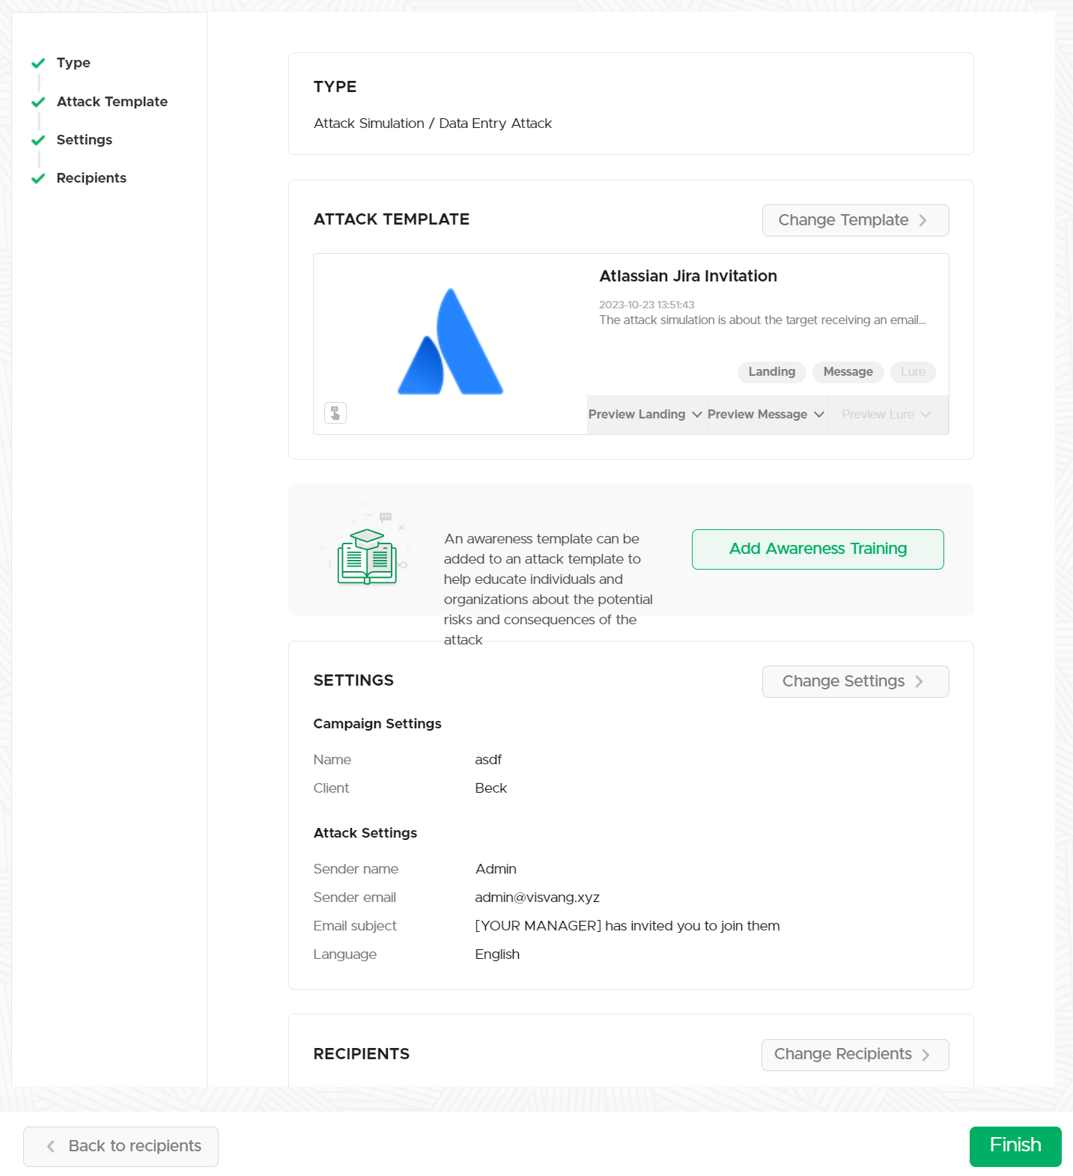Click the checkmark beside Settings step
The image size is (1073, 1176).
pyautogui.click(x=38, y=140)
